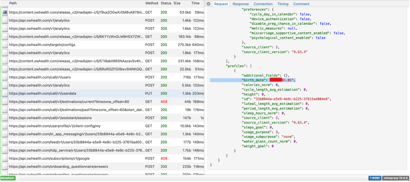Click the icon next to the call/v1/userdata PUT flow

pos(5,93)
